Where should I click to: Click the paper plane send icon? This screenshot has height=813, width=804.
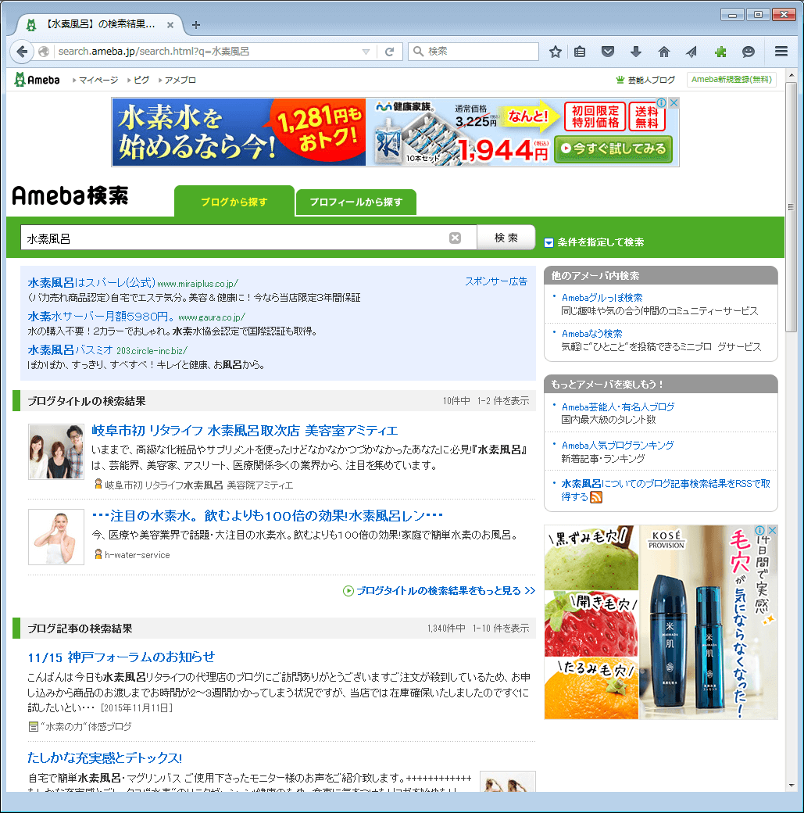691,52
